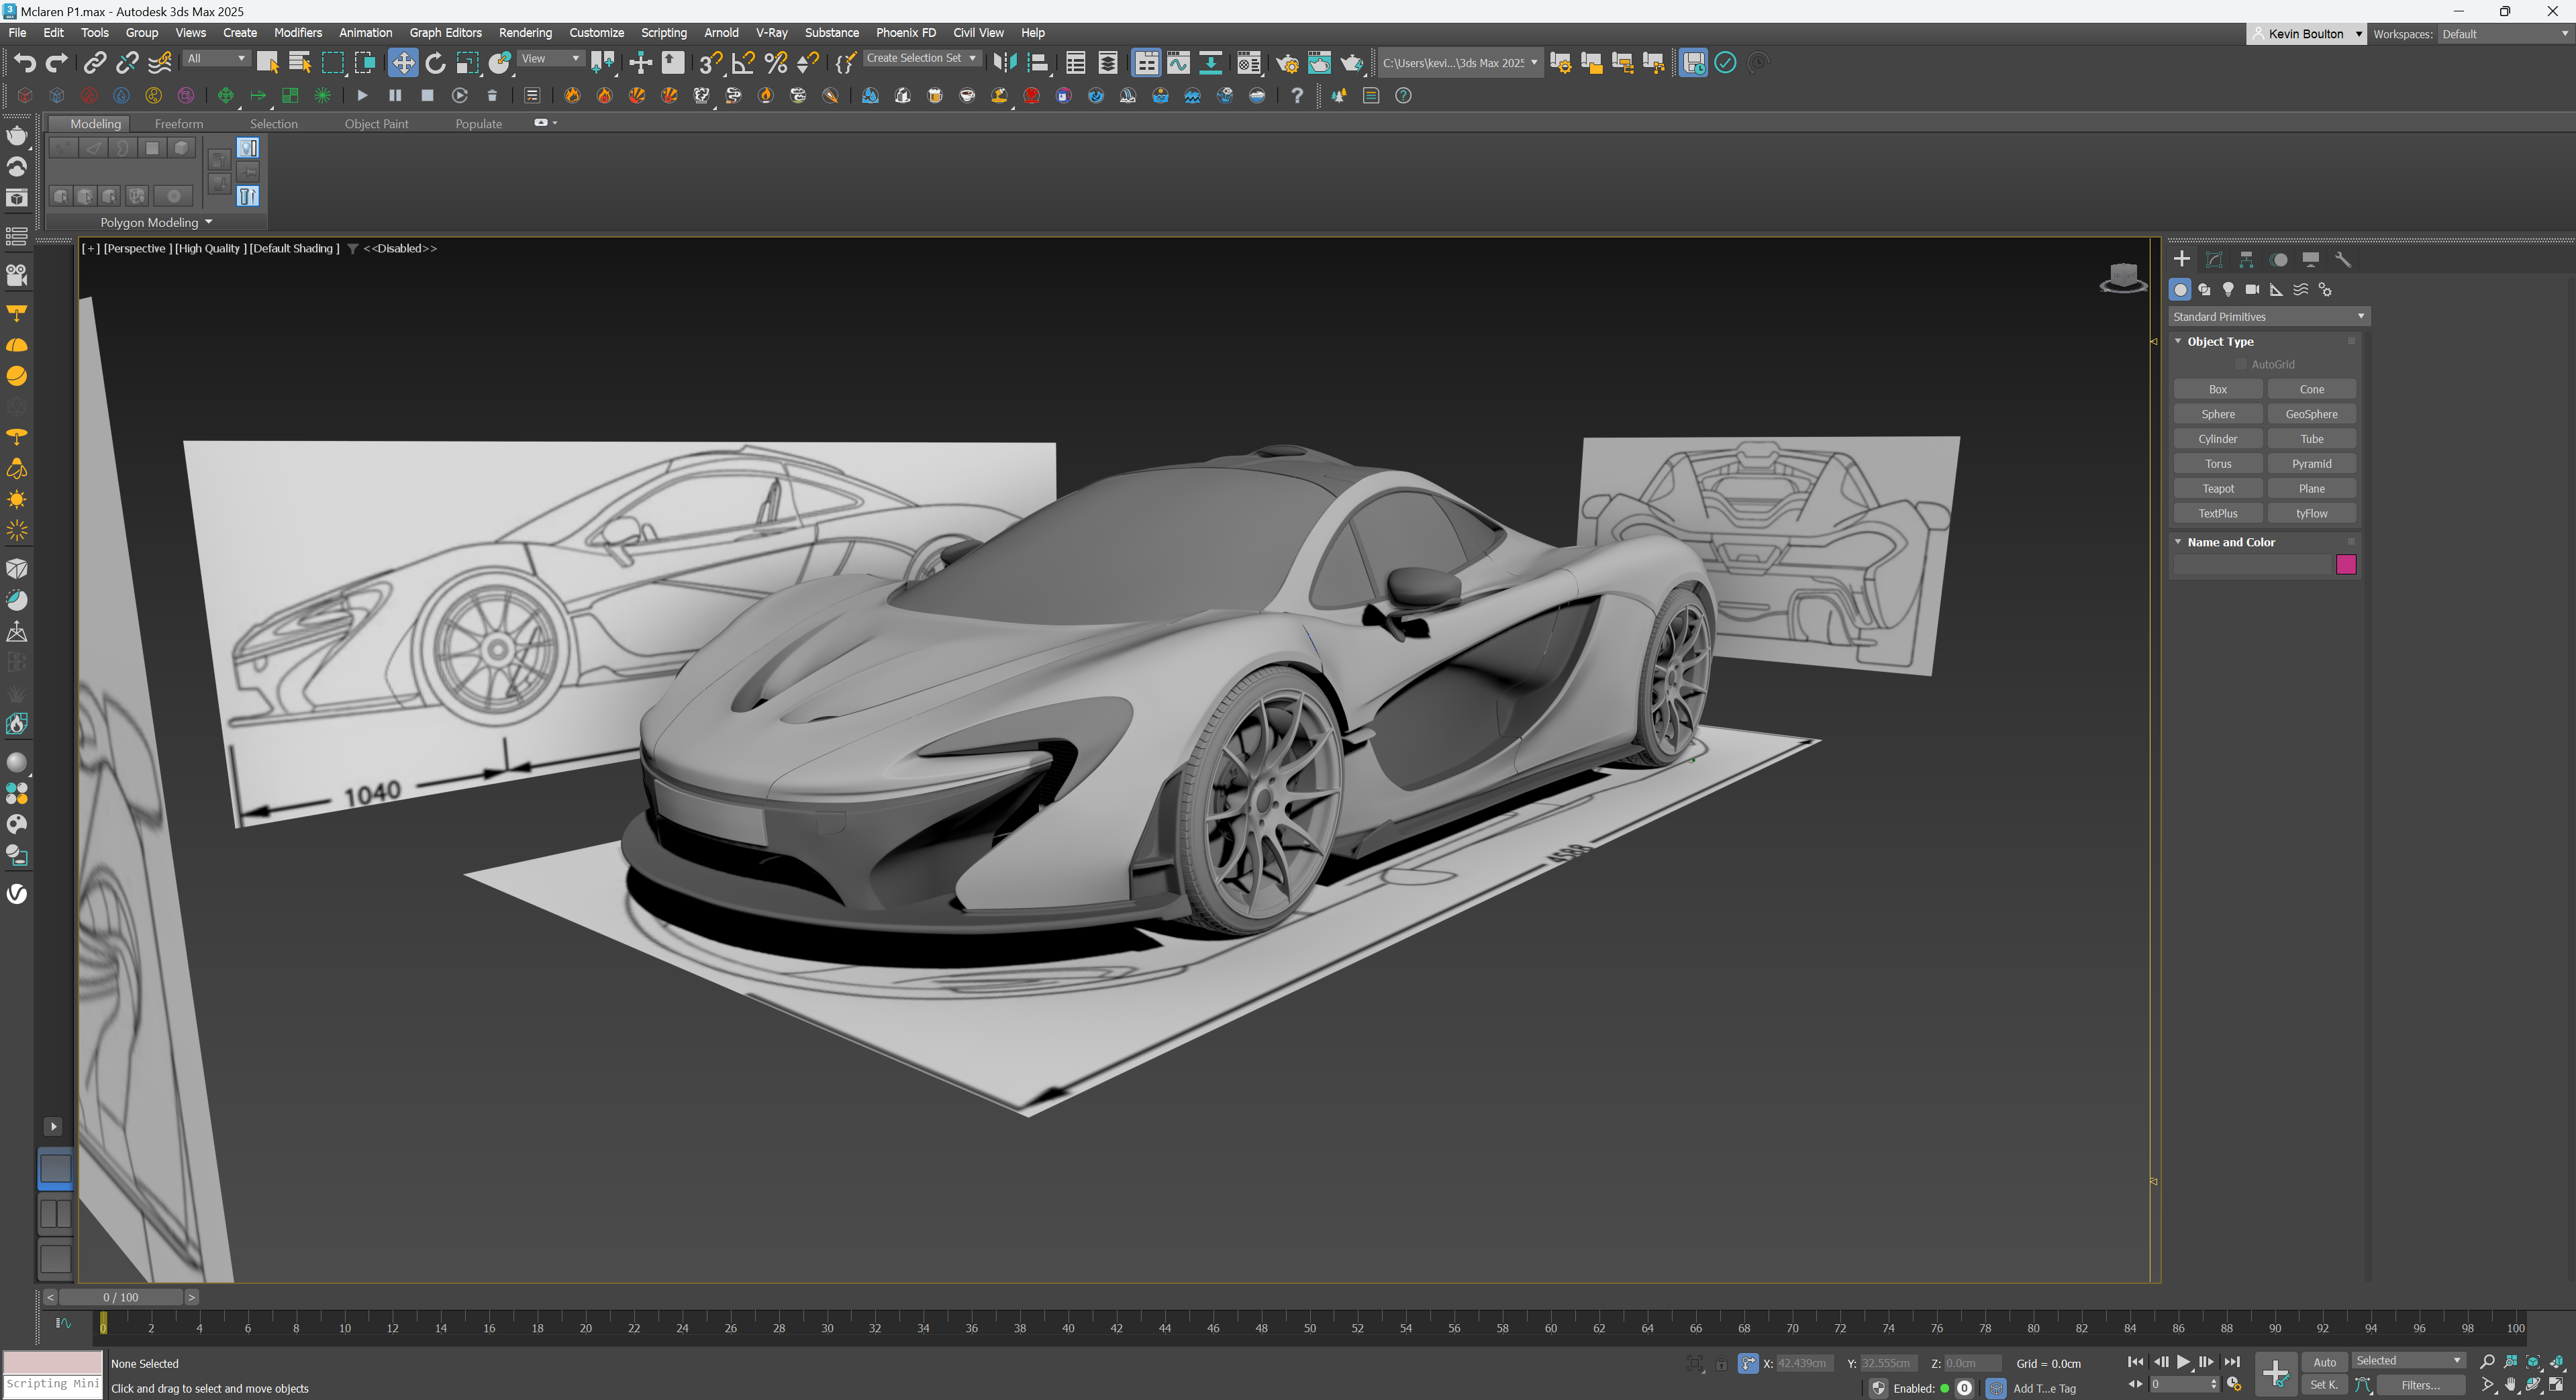
Task: Toggle Auto Key mode
Action: (x=2324, y=1362)
